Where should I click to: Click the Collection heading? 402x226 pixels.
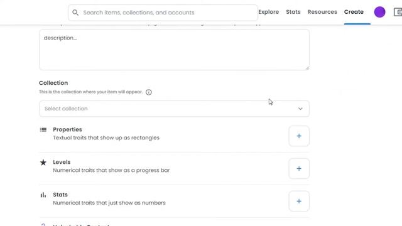pyautogui.click(x=53, y=83)
